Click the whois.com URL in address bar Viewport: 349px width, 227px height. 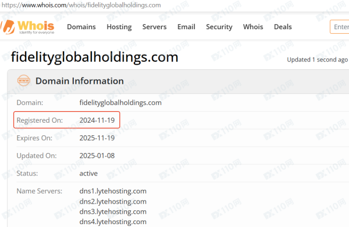tap(81, 5)
